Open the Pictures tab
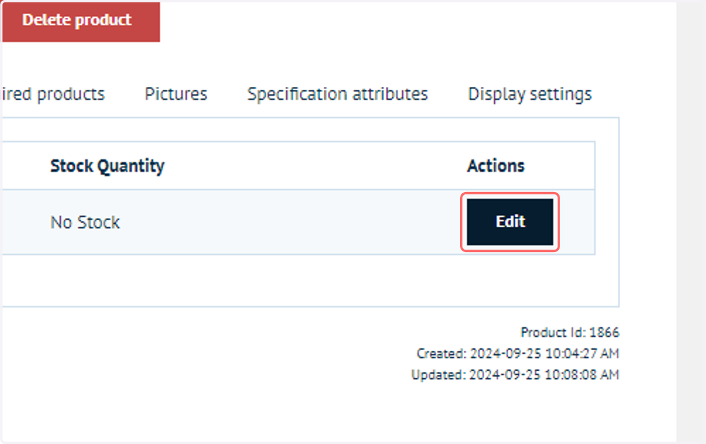This screenshot has height=444, width=706. 176,94
